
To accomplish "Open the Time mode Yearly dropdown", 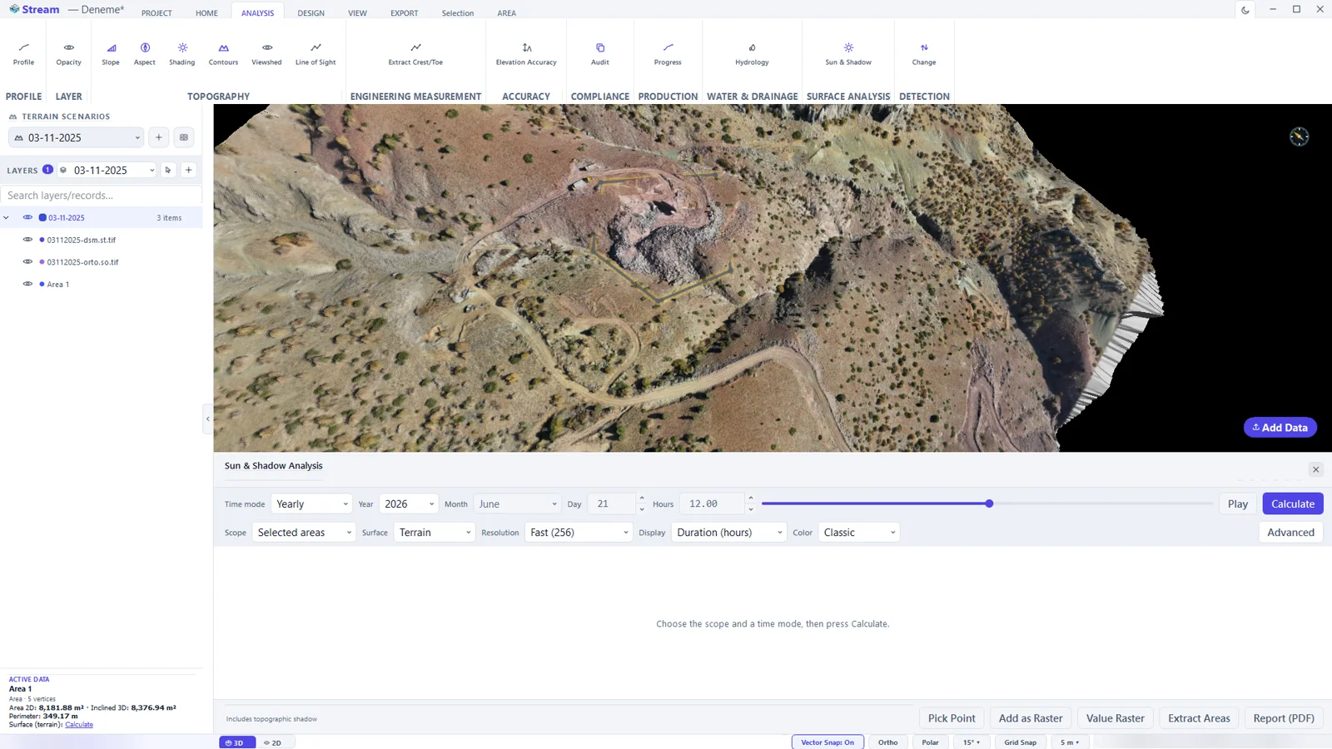I will tap(311, 504).
